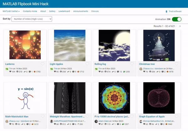Open the Christmas tree animation thumbnail
The image size is (188, 131).
159,45
